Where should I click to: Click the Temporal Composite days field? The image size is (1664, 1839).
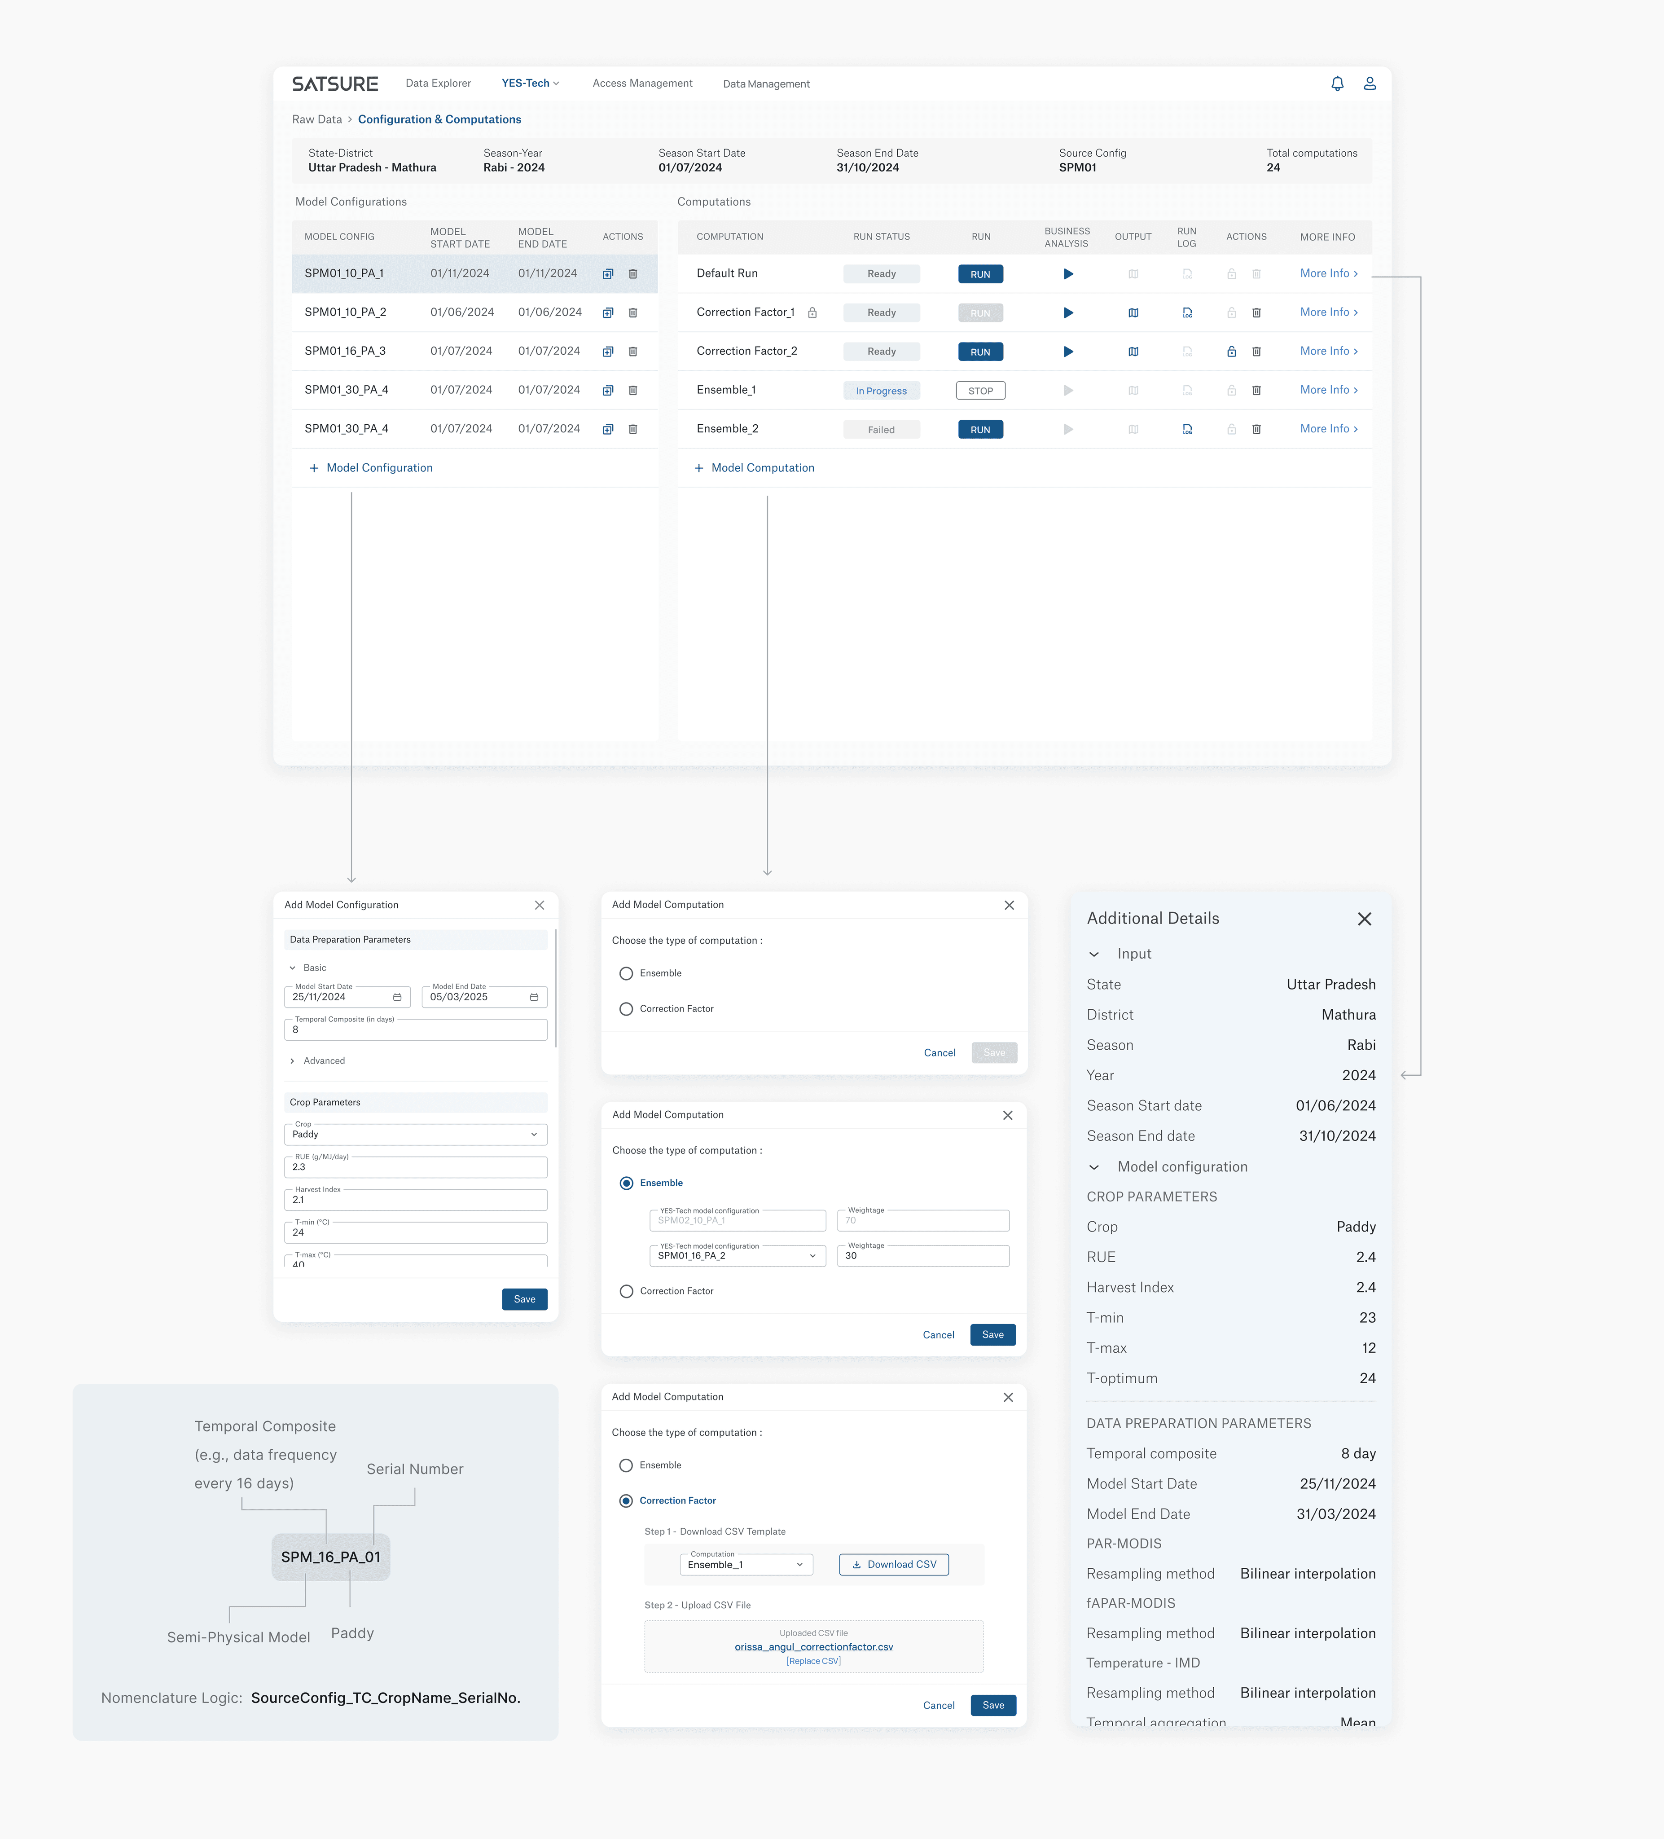[x=416, y=1030]
